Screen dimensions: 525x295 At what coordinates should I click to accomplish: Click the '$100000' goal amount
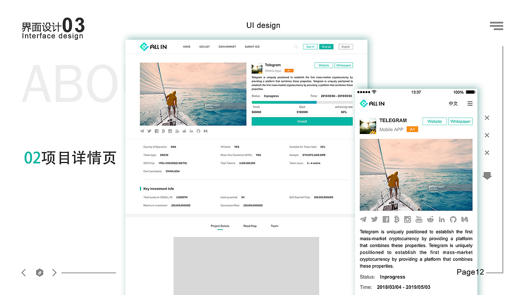(302, 112)
